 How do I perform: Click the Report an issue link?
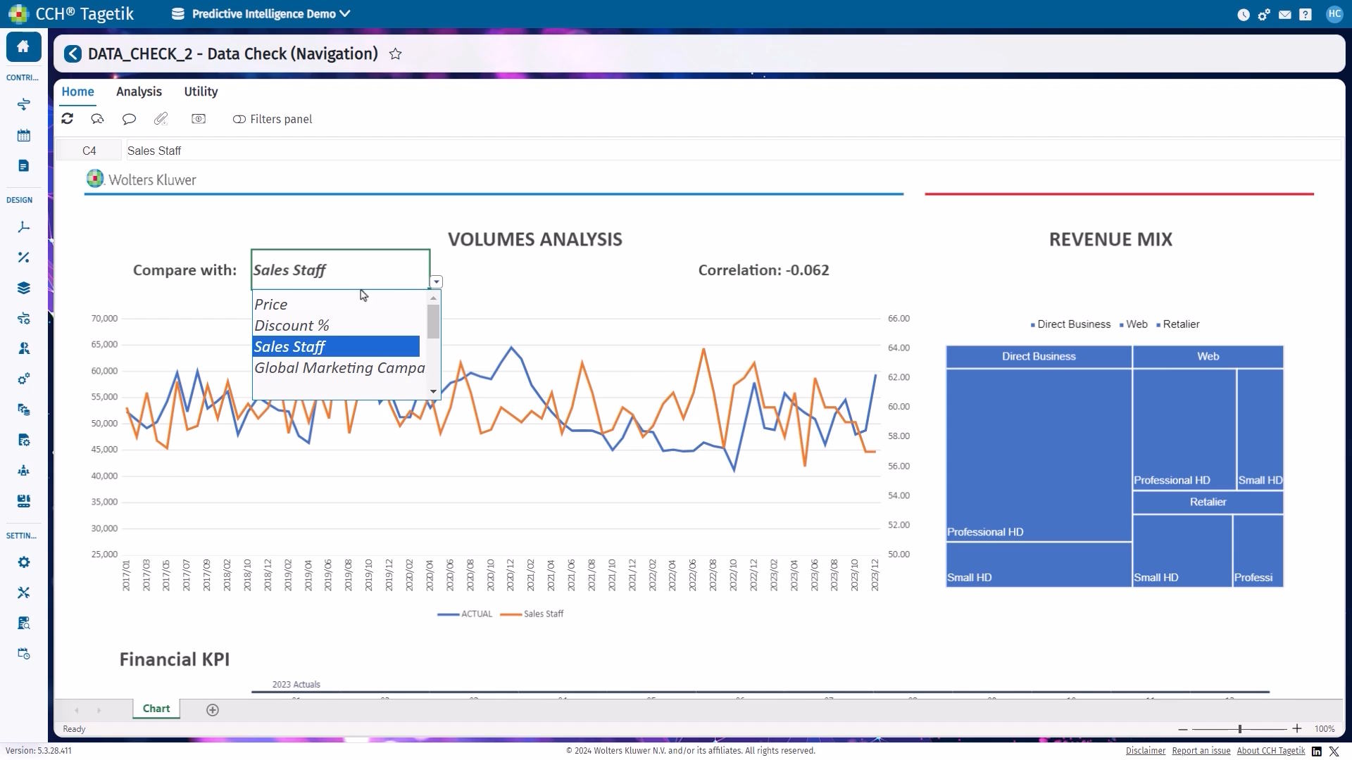click(1201, 751)
